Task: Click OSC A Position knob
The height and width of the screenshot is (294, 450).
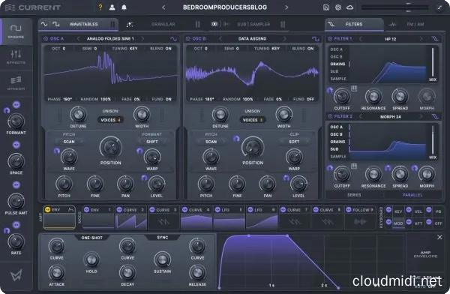Action: (110, 147)
